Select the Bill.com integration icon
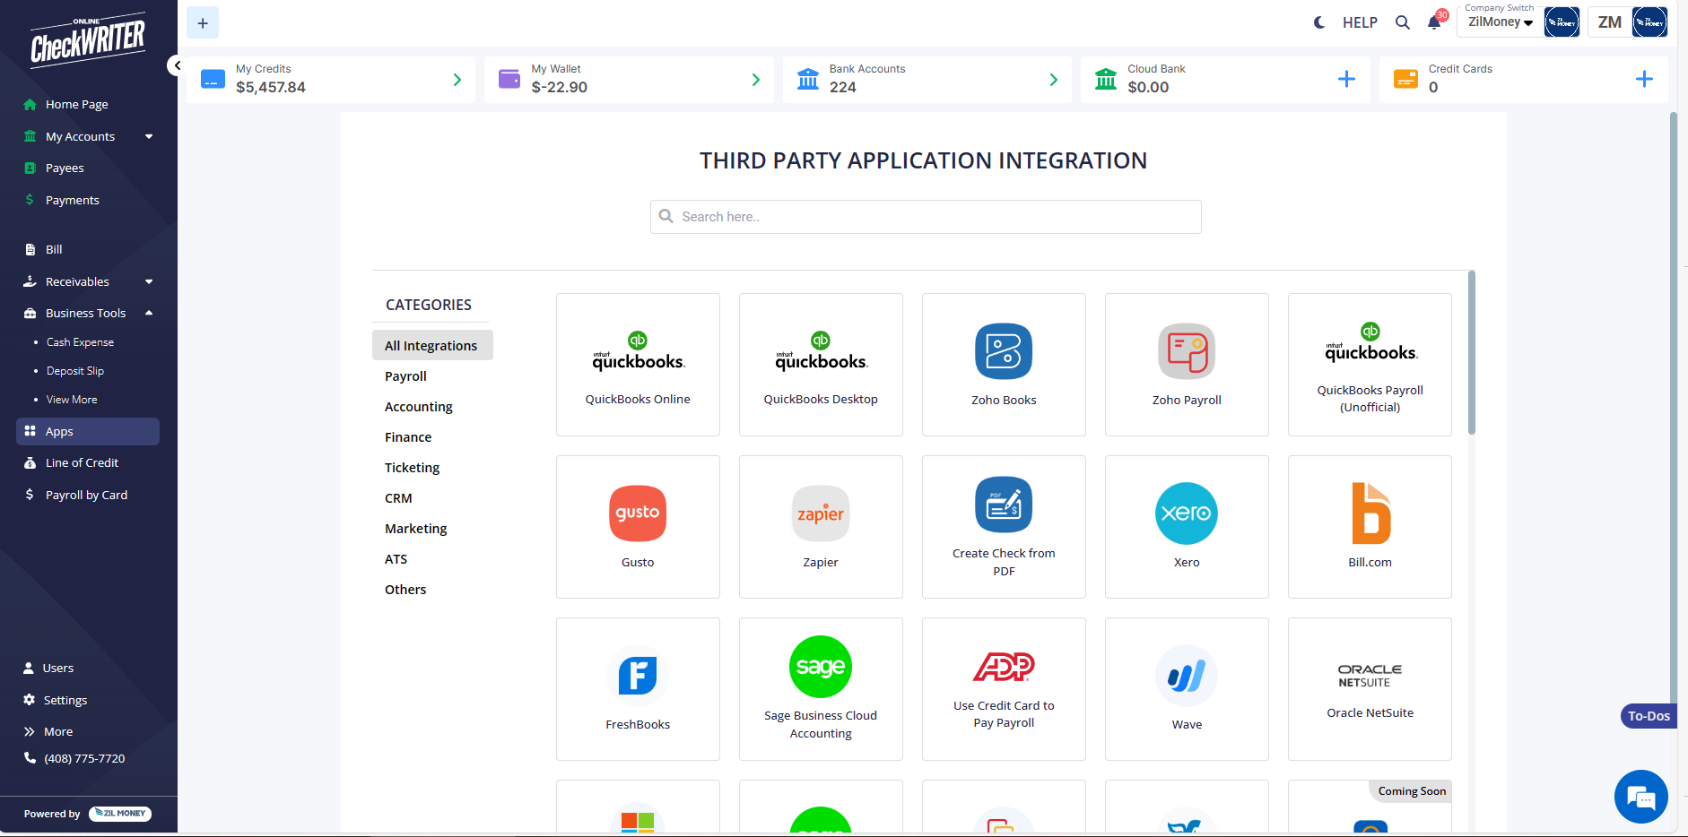1688x837 pixels. tap(1370, 513)
